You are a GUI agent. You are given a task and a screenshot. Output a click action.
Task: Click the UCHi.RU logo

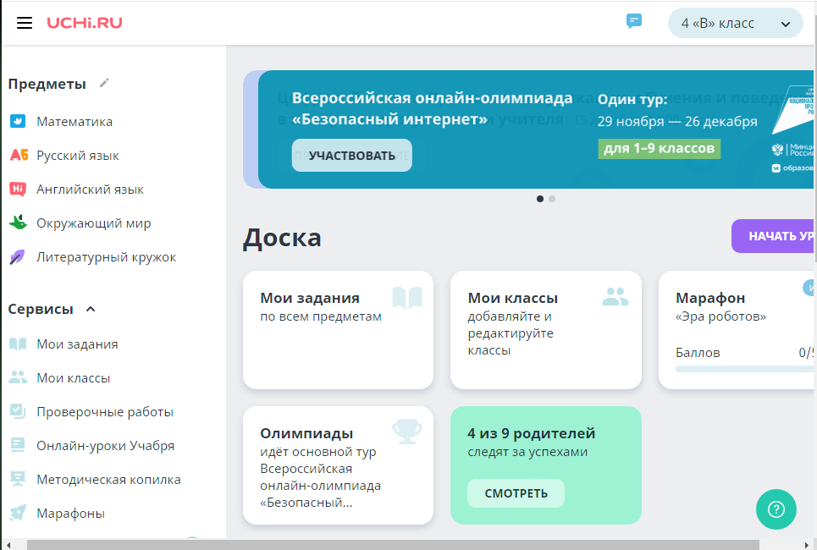point(85,23)
